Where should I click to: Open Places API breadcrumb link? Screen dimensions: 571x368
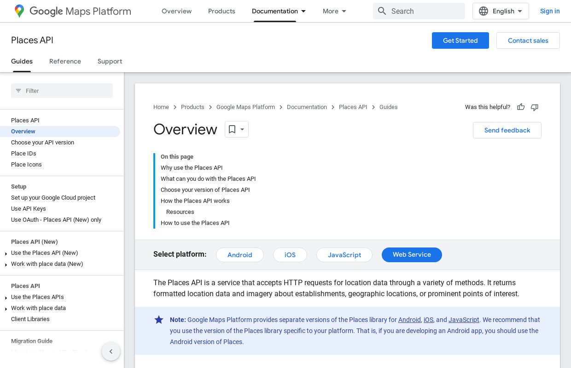pyautogui.click(x=353, y=107)
